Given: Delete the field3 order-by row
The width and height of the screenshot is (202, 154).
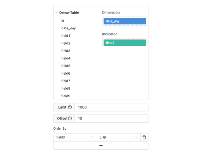Looking at the screenshot, I should 144,137.
